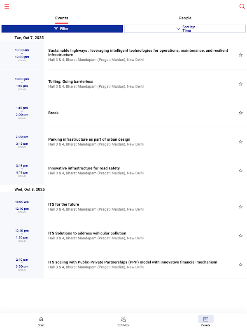Select the Events tab at top
Viewport: 247px width, 329px height.
(62, 18)
